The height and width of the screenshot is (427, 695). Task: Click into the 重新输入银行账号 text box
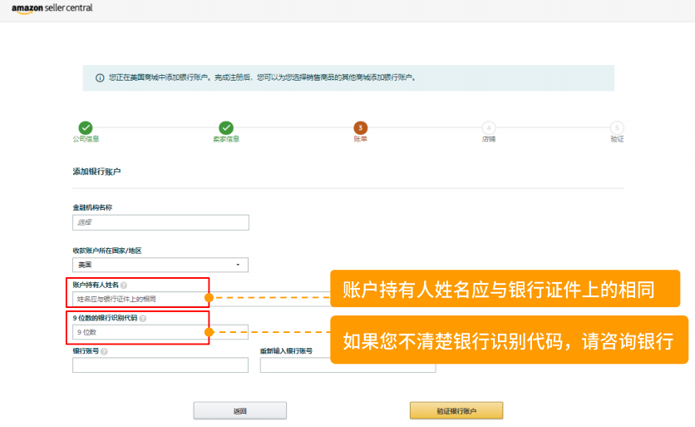pyautogui.click(x=347, y=365)
